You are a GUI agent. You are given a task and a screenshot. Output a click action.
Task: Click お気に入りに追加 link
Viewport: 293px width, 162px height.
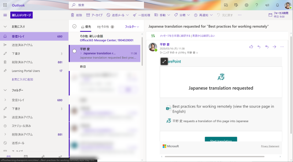click(22, 79)
